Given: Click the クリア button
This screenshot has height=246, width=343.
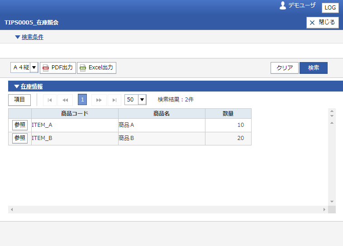Looking at the screenshot, I should coord(284,68).
